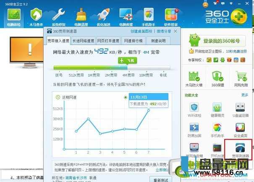Switch to 网页打开速度 tab
Image resolution: width=254 pixels, height=182 pixels.
[108, 41]
